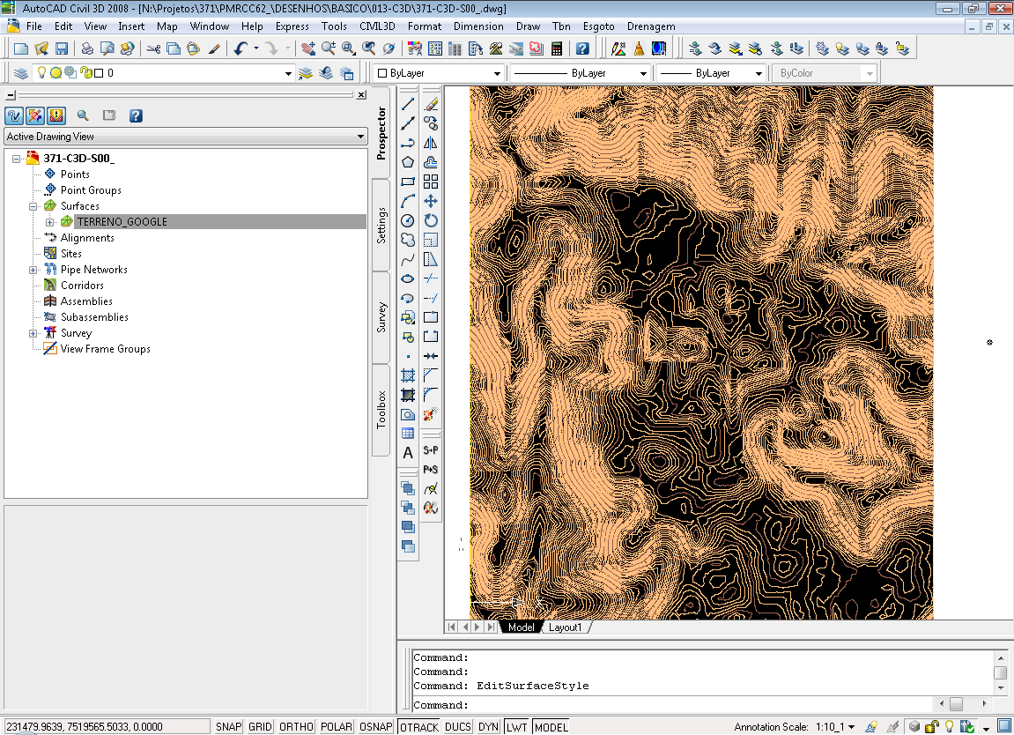Click the Plot print icon
Screen dimensions: 1014x735
87,48
